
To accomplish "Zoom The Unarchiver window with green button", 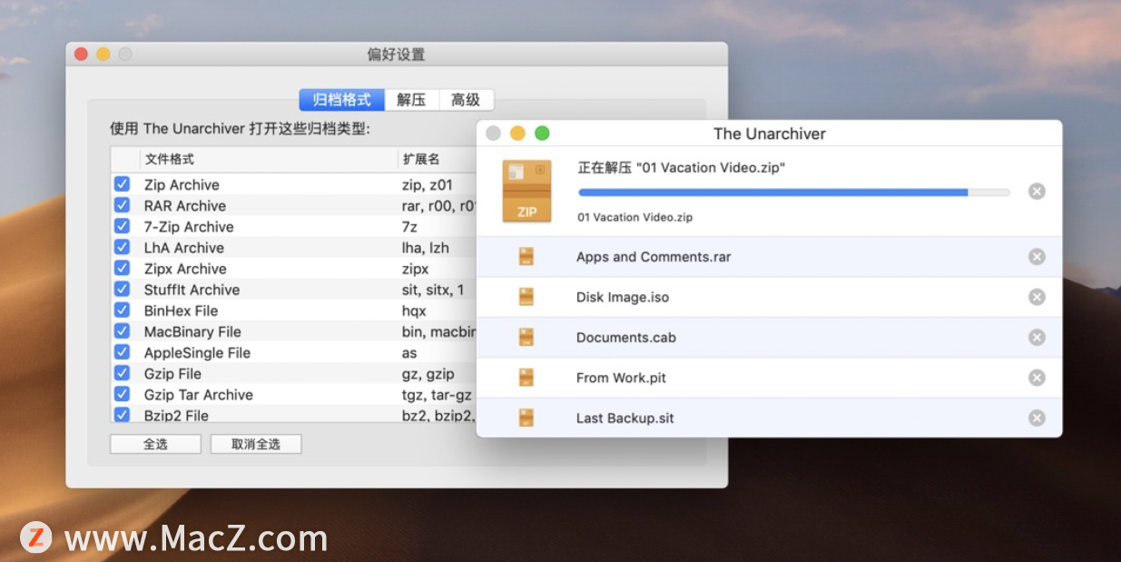I will point(542,133).
